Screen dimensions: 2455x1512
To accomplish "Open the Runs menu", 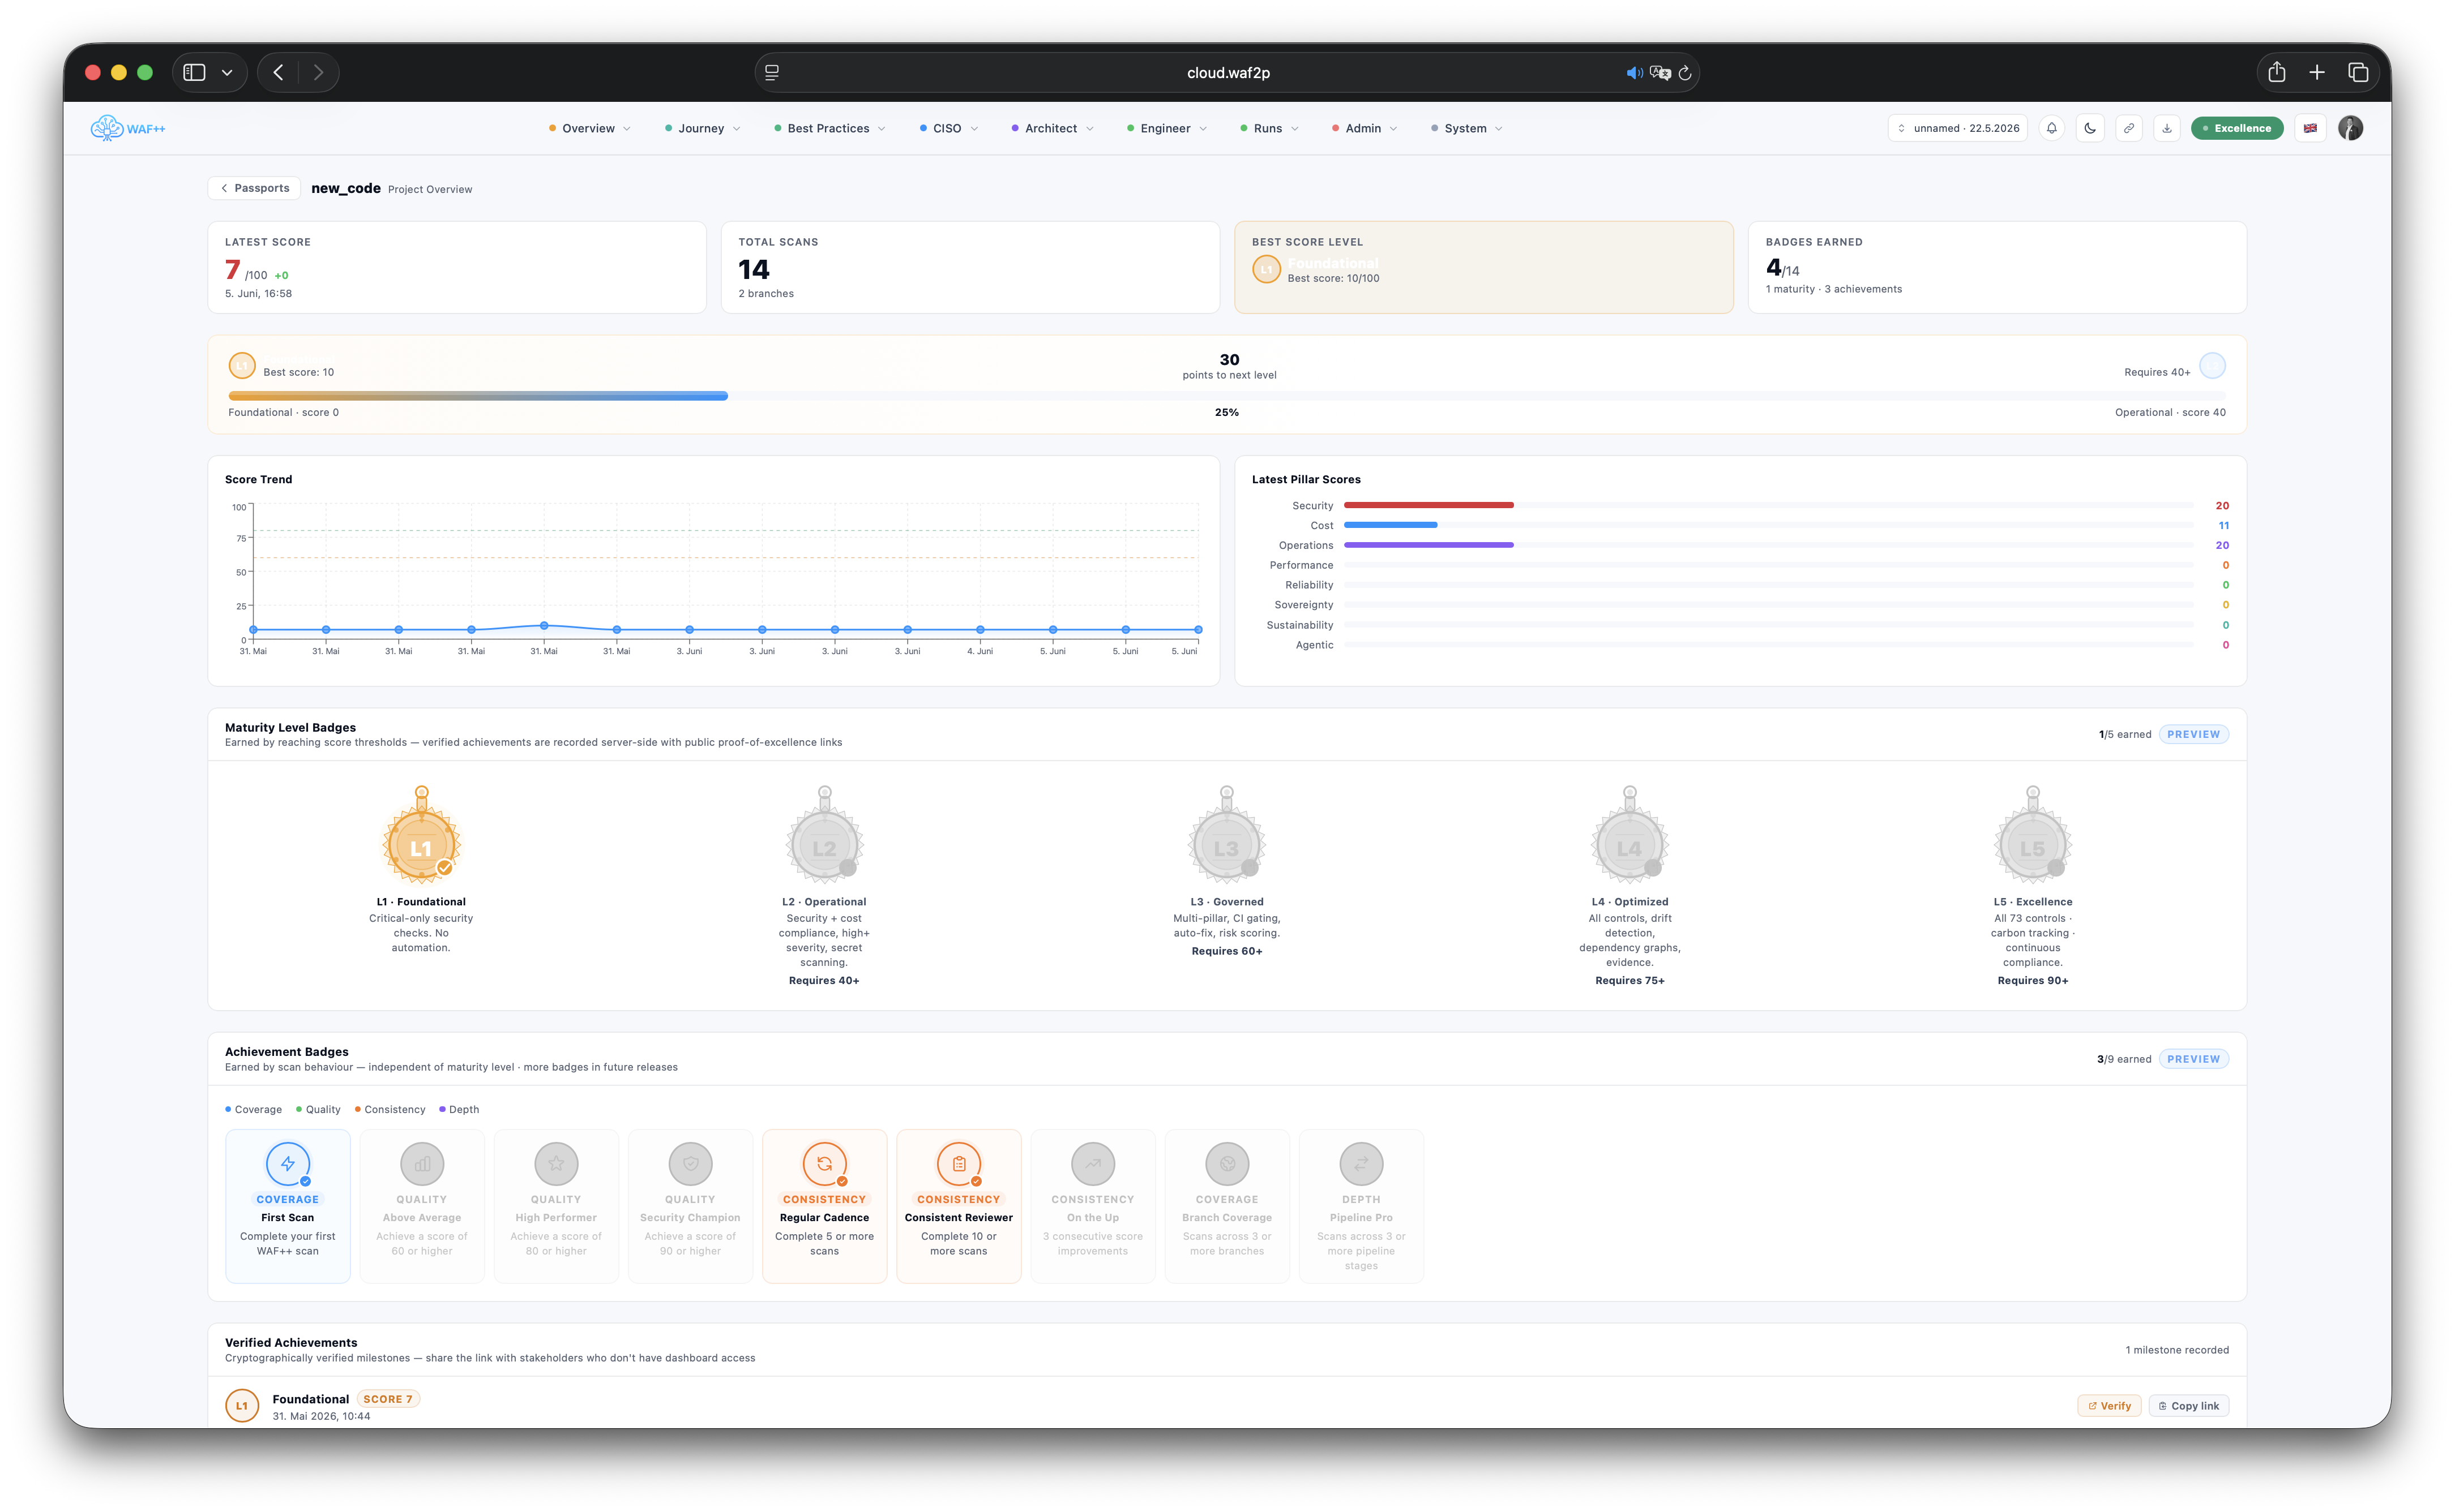I will [x=1268, y=128].
